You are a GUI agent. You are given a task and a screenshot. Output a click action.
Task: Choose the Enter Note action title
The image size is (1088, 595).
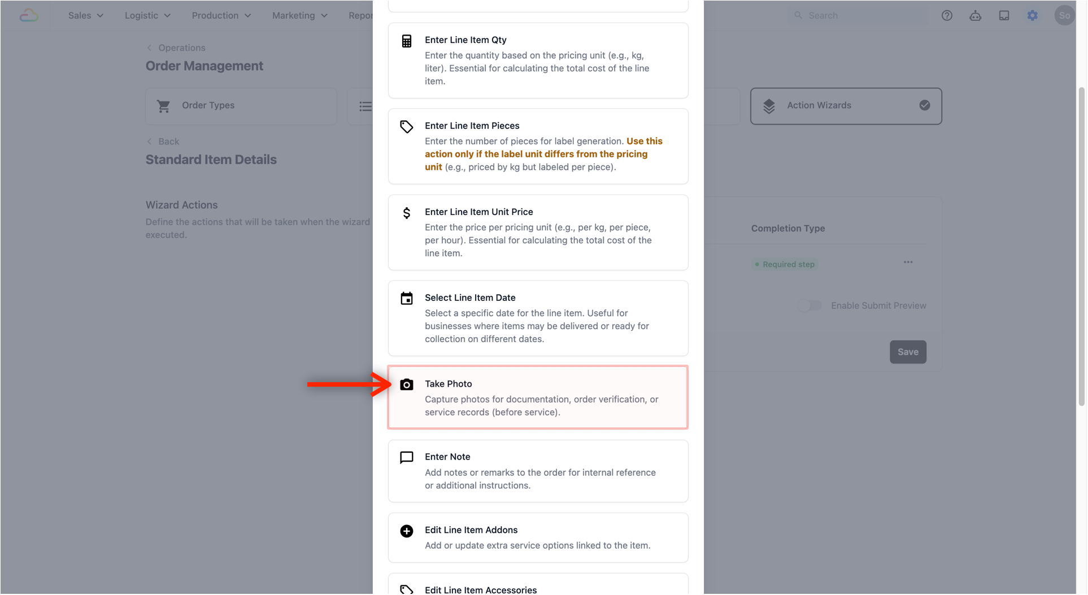(x=447, y=457)
